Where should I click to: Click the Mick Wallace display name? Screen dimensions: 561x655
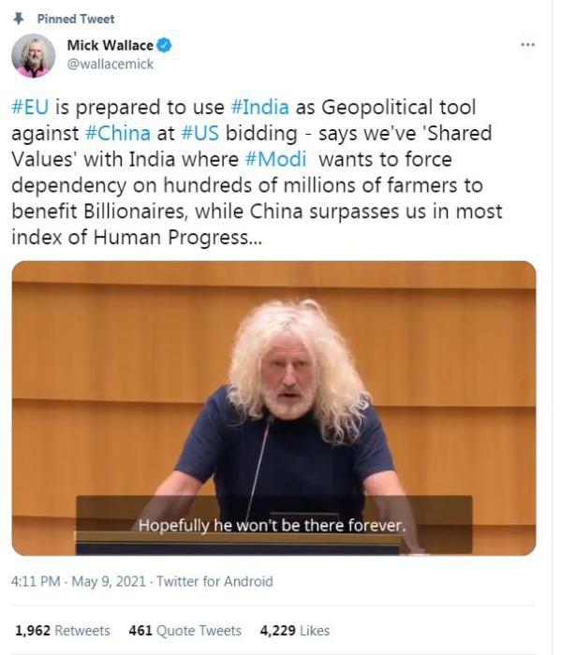click(x=111, y=45)
